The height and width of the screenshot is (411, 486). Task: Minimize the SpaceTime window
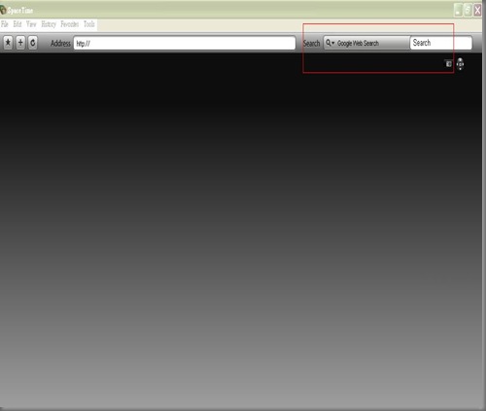click(458, 11)
